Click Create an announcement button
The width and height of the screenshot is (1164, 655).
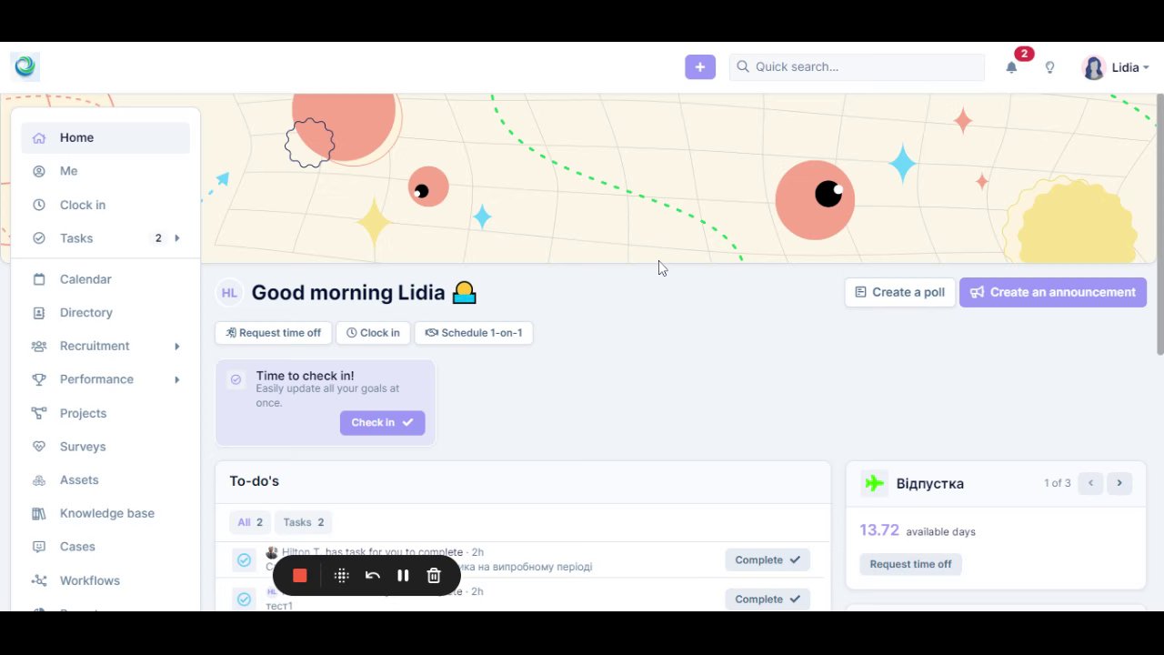[1053, 292]
